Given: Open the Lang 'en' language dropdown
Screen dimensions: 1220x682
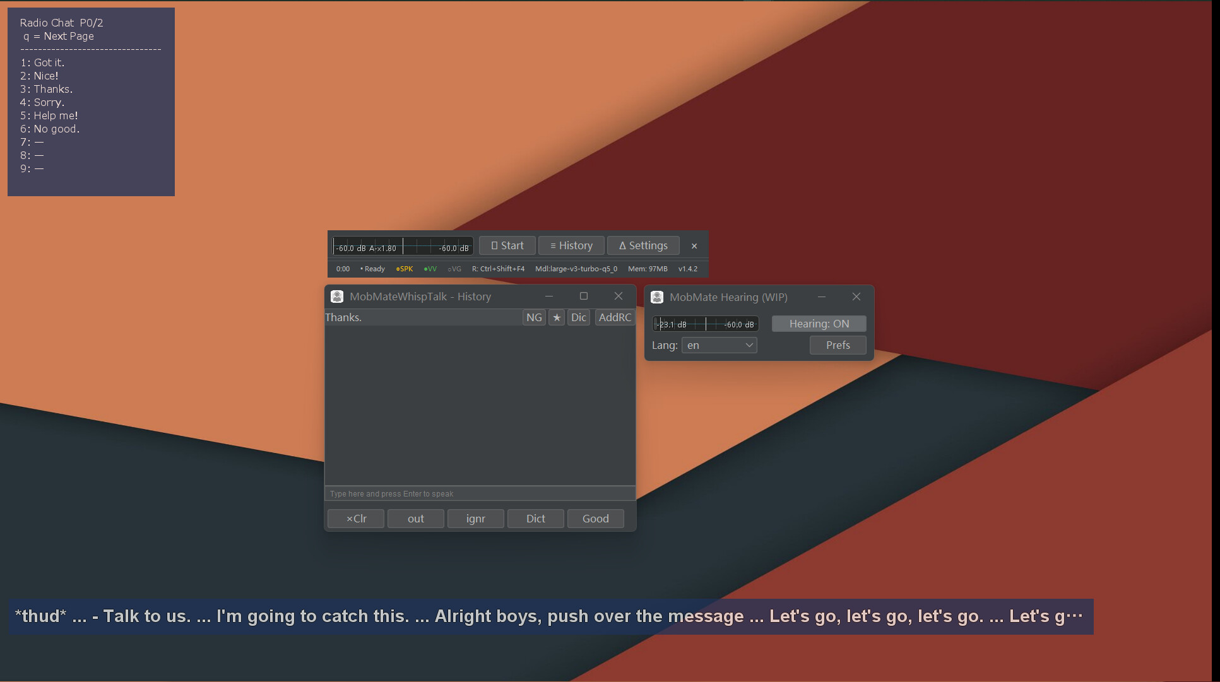Looking at the screenshot, I should coord(719,345).
